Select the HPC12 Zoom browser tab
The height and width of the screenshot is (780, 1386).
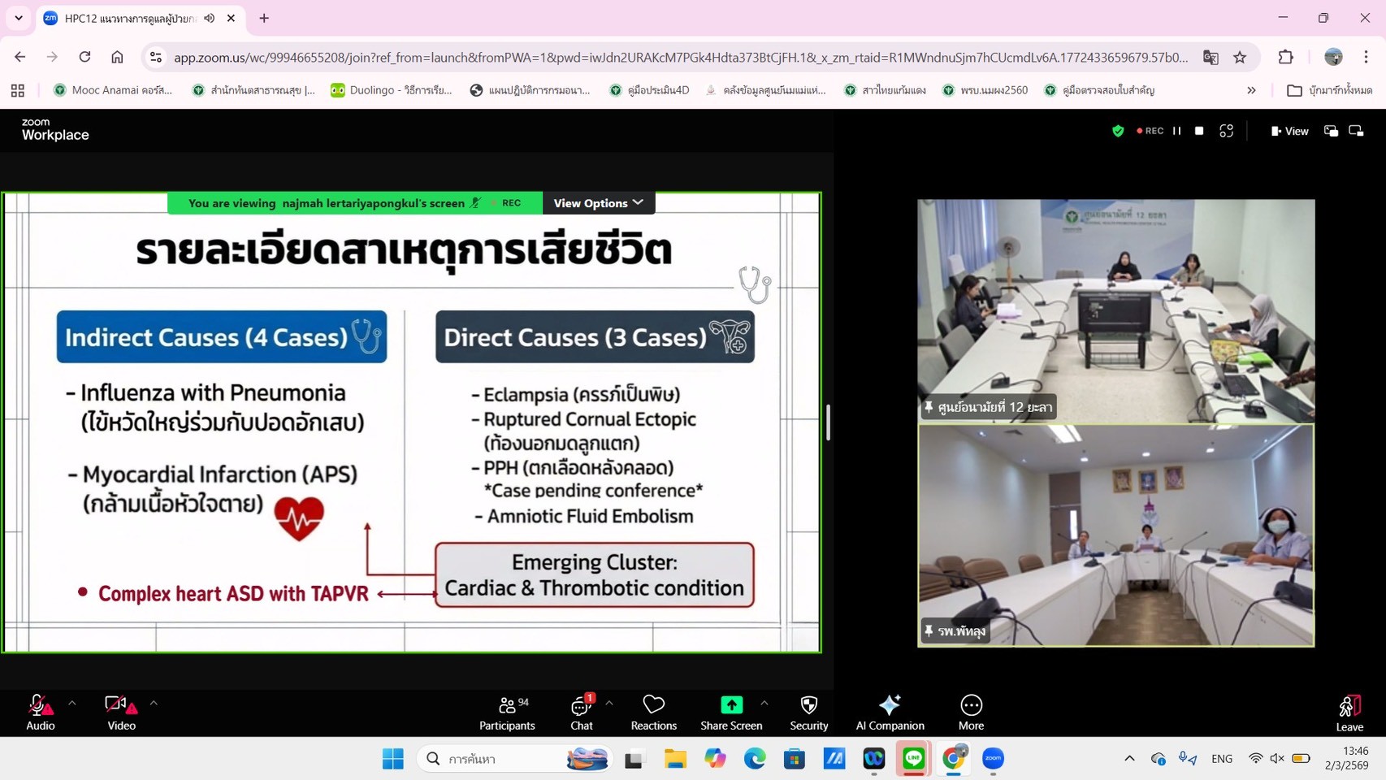tap(130, 18)
